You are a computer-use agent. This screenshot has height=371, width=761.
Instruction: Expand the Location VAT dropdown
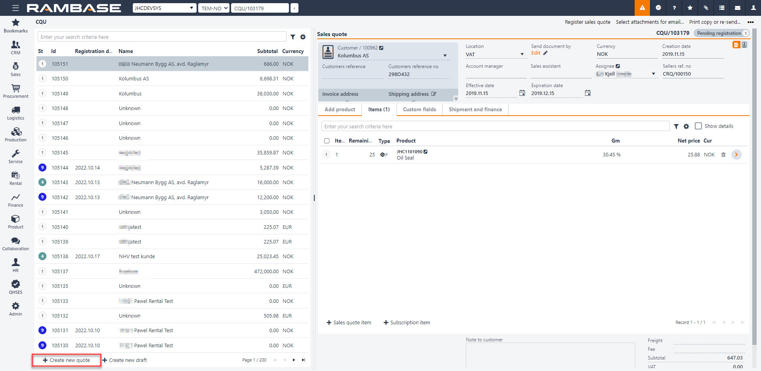pos(522,54)
